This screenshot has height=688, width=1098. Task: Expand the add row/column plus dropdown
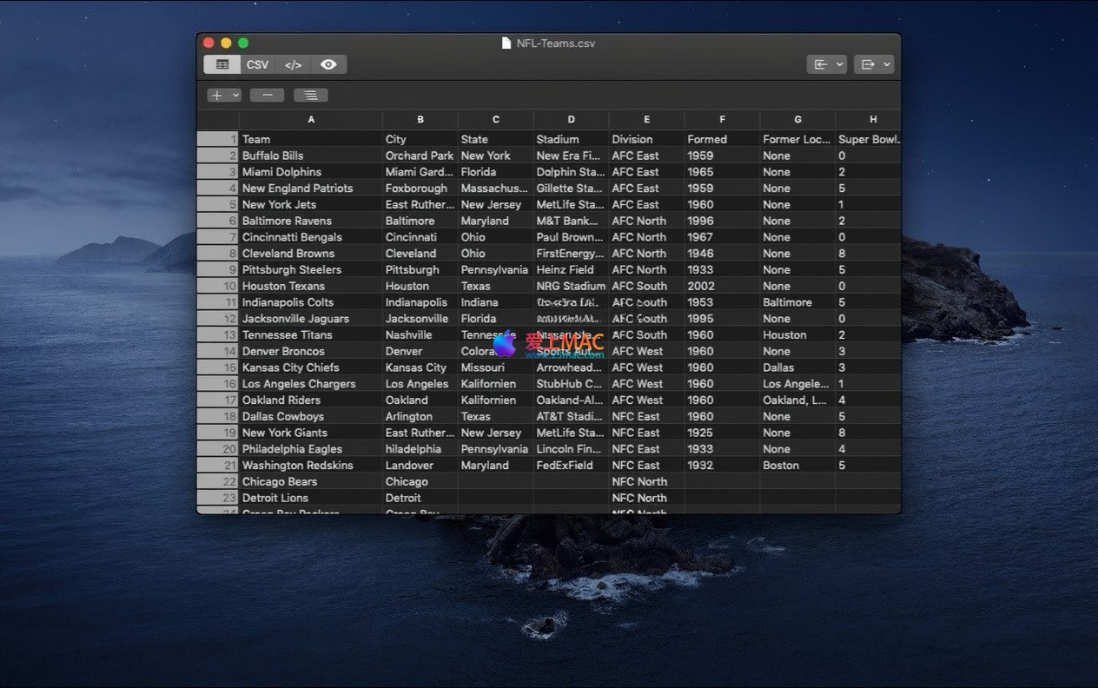point(223,96)
